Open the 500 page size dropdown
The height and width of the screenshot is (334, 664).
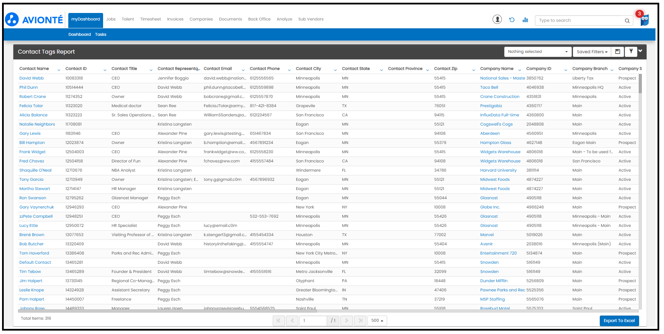click(377, 320)
